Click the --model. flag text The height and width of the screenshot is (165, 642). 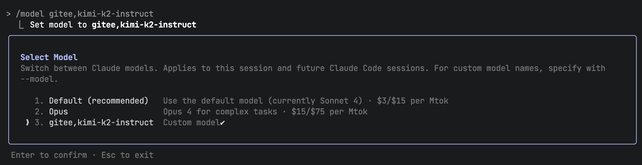[x=39, y=79]
